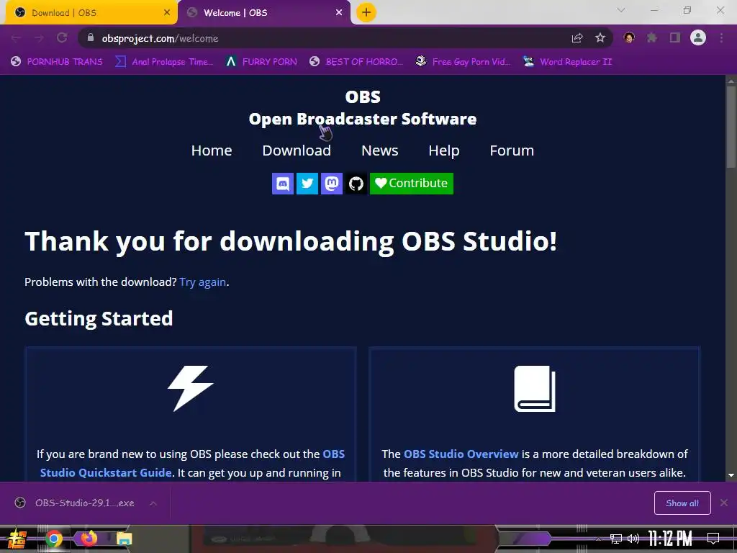Click the browser forward arrow
The height and width of the screenshot is (553, 737).
39,38
